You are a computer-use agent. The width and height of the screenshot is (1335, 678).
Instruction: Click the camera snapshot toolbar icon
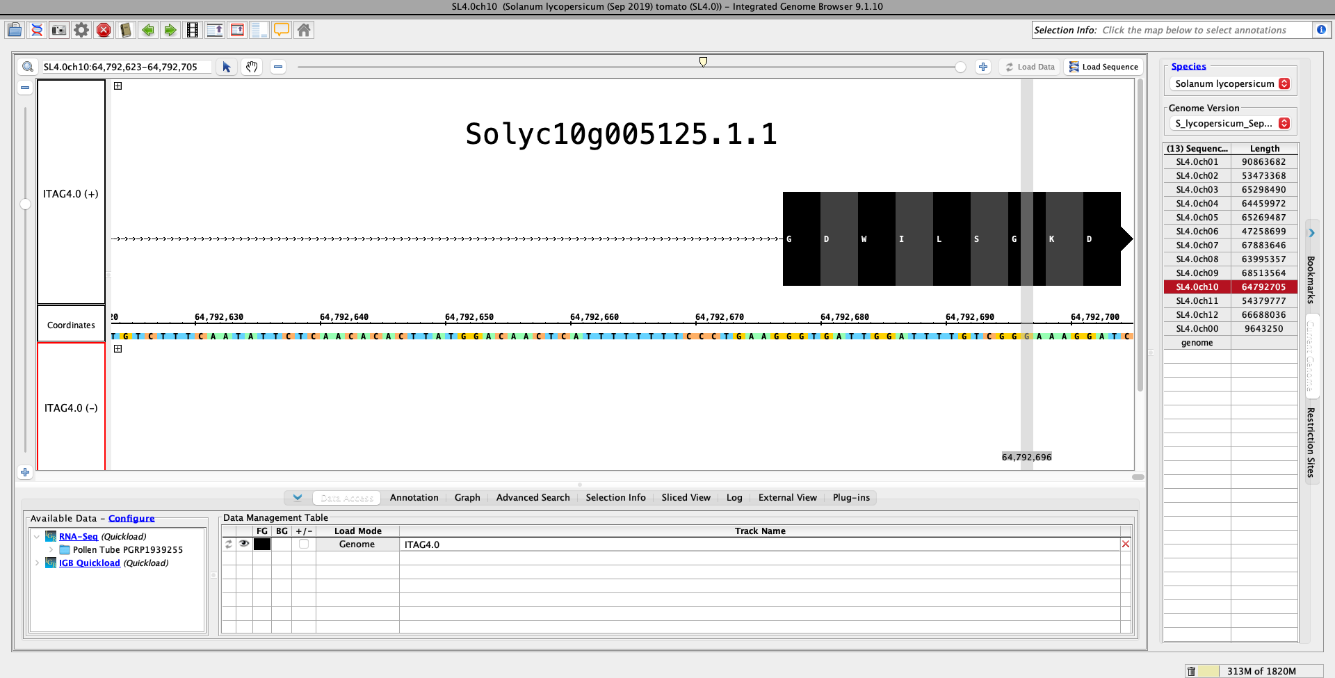59,30
